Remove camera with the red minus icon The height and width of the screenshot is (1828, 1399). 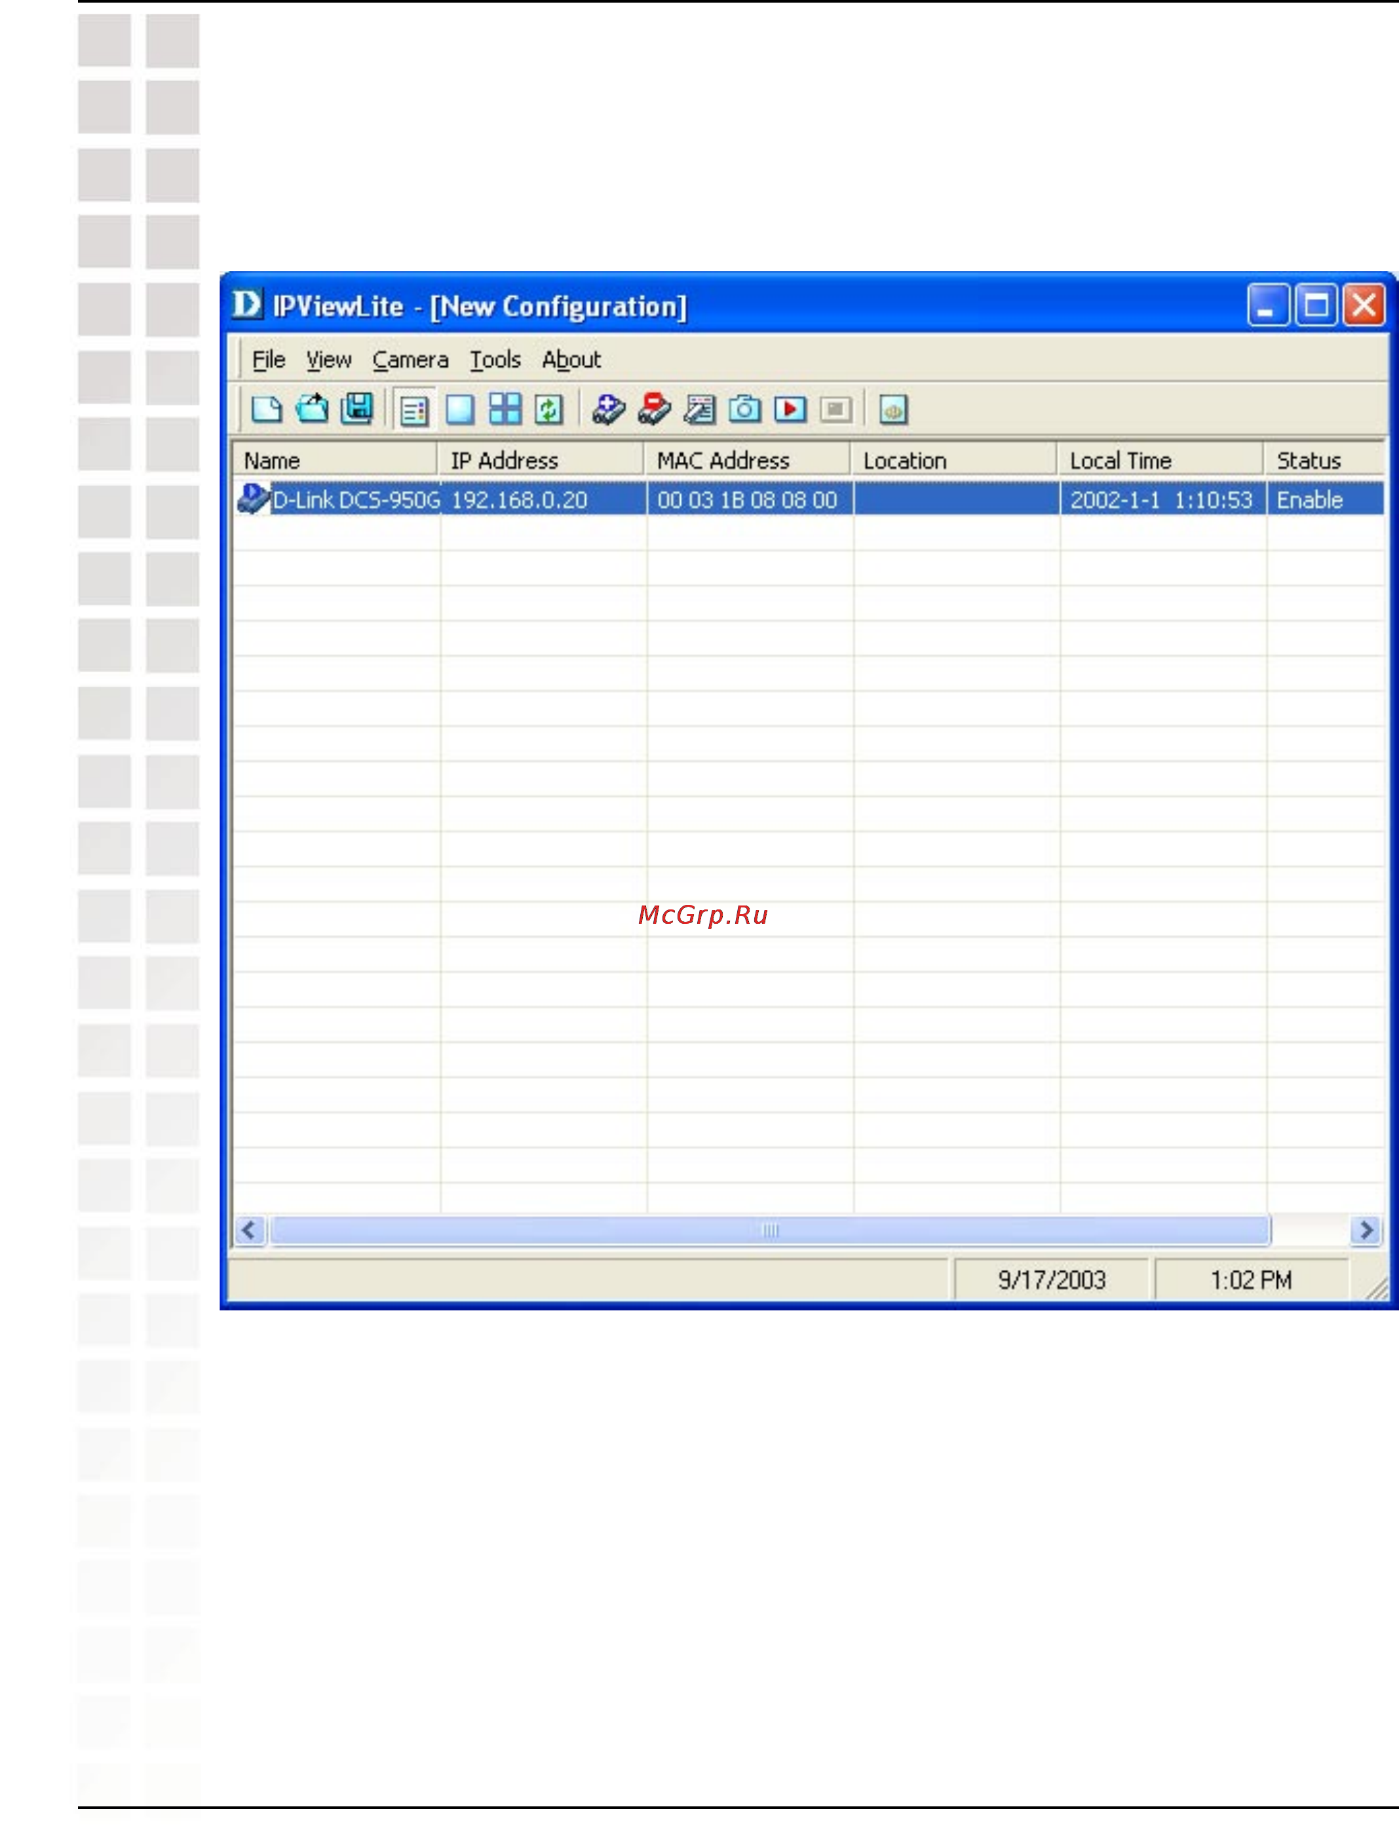(x=655, y=409)
